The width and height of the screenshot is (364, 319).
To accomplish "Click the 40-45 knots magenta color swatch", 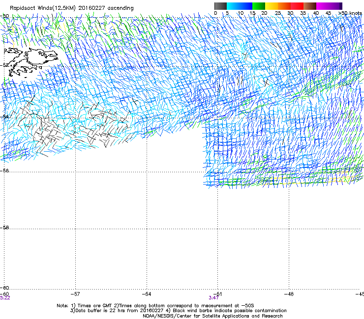I will (x=323, y=6).
